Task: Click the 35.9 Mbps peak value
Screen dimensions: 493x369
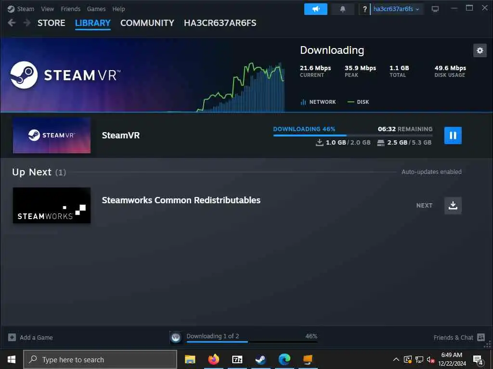Action: (360, 68)
